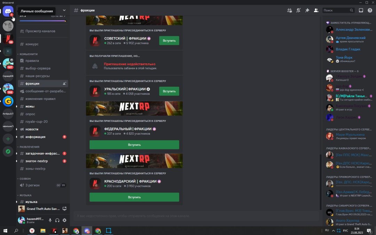Open Explore Discoverable Servers compass icon

8,151
